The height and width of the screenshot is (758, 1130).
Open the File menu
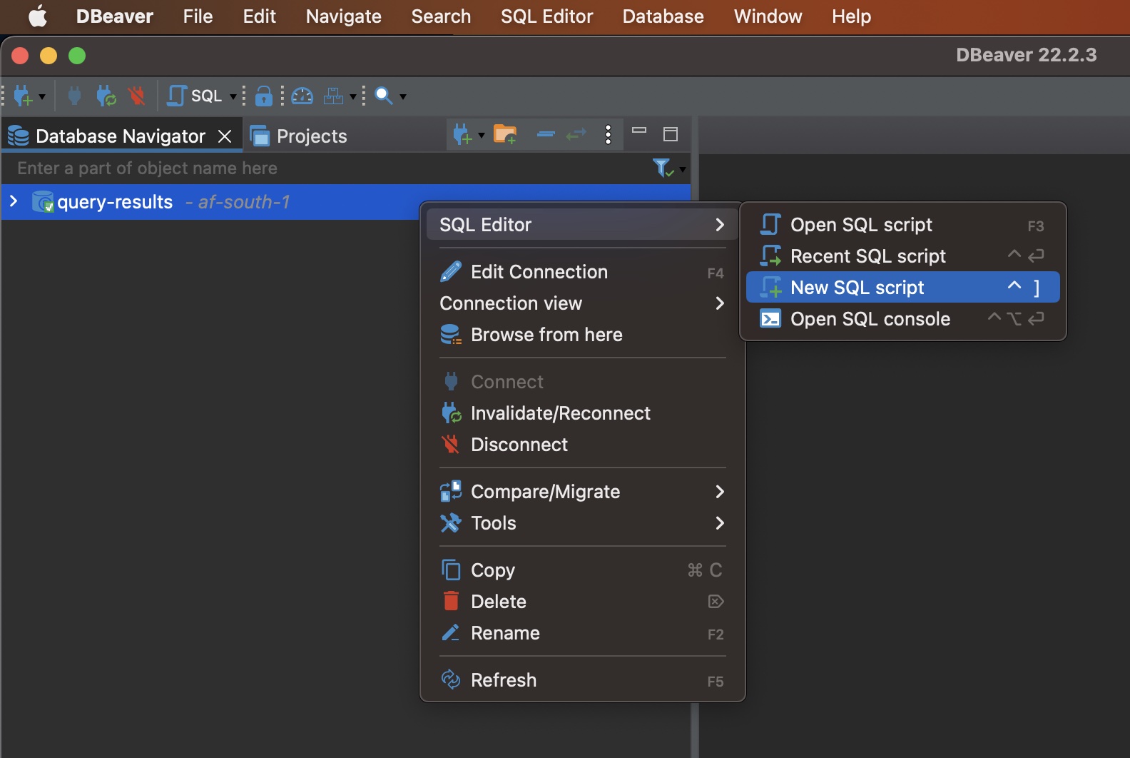(x=198, y=16)
